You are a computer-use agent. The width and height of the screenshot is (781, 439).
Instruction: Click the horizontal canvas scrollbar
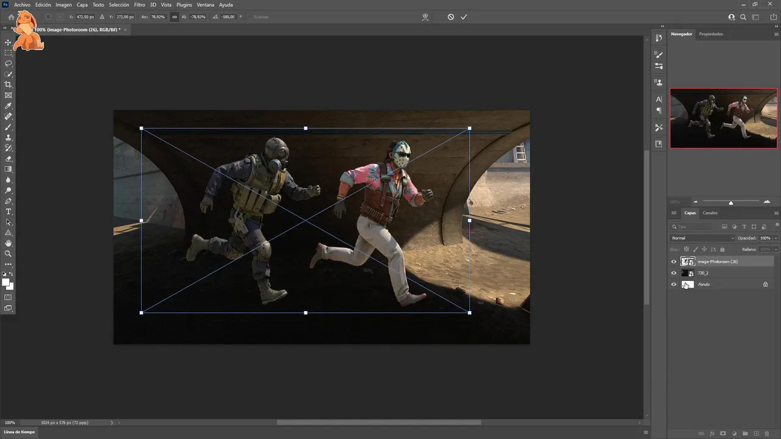[379, 423]
